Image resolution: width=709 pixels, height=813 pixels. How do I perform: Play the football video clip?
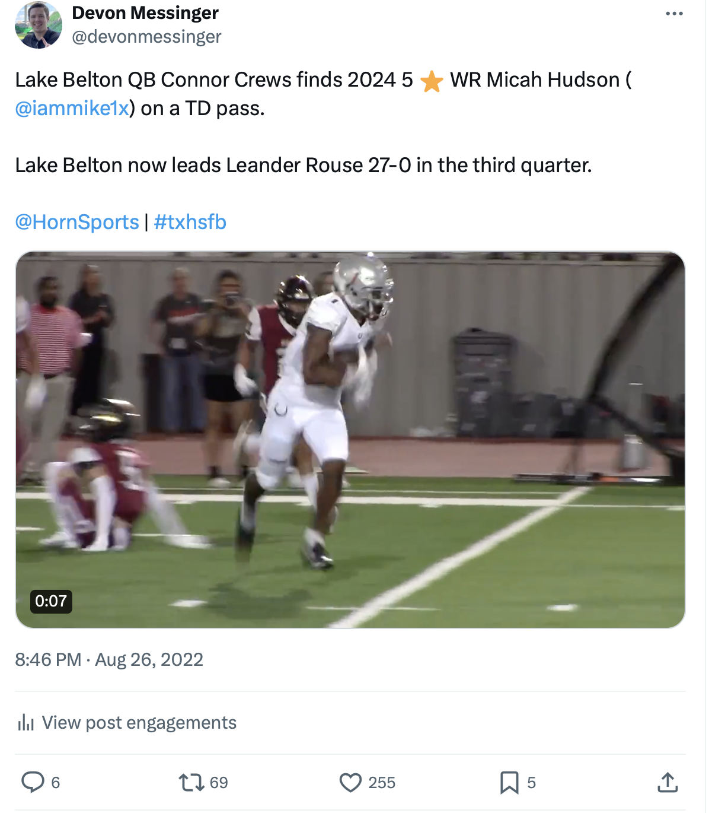tap(350, 440)
